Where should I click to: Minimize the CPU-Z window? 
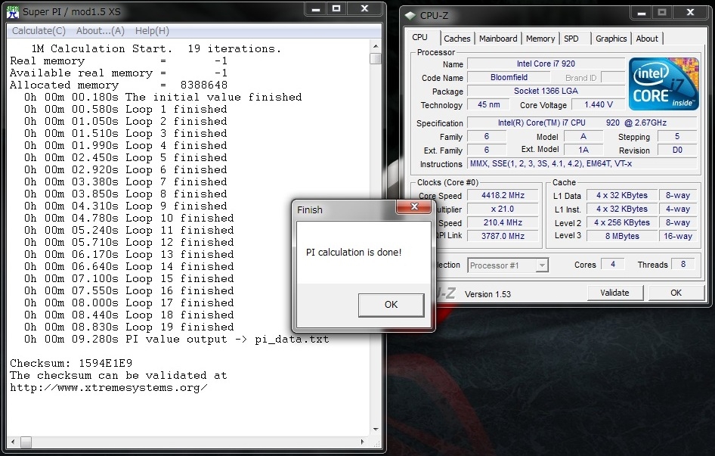[641, 13]
